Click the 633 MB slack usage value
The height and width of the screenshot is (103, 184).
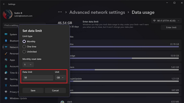[x=175, y=102]
